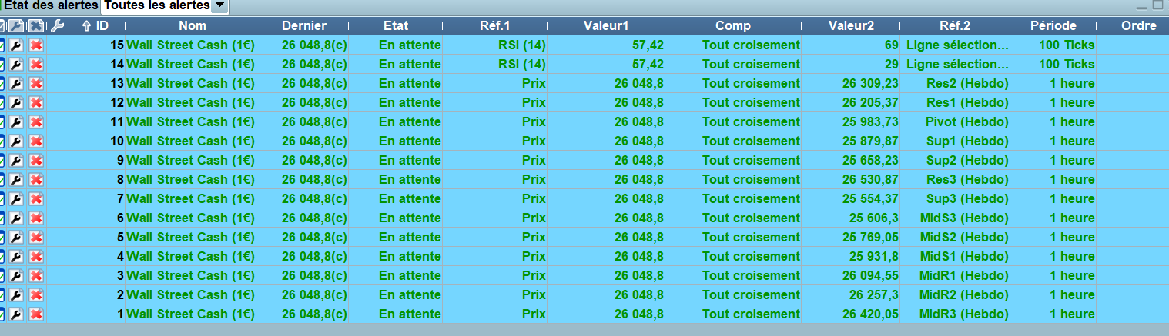Open the 'Toutes les alertes' filter dropdown
Image resolution: width=1169 pixels, height=336 pixels.
pos(165,6)
